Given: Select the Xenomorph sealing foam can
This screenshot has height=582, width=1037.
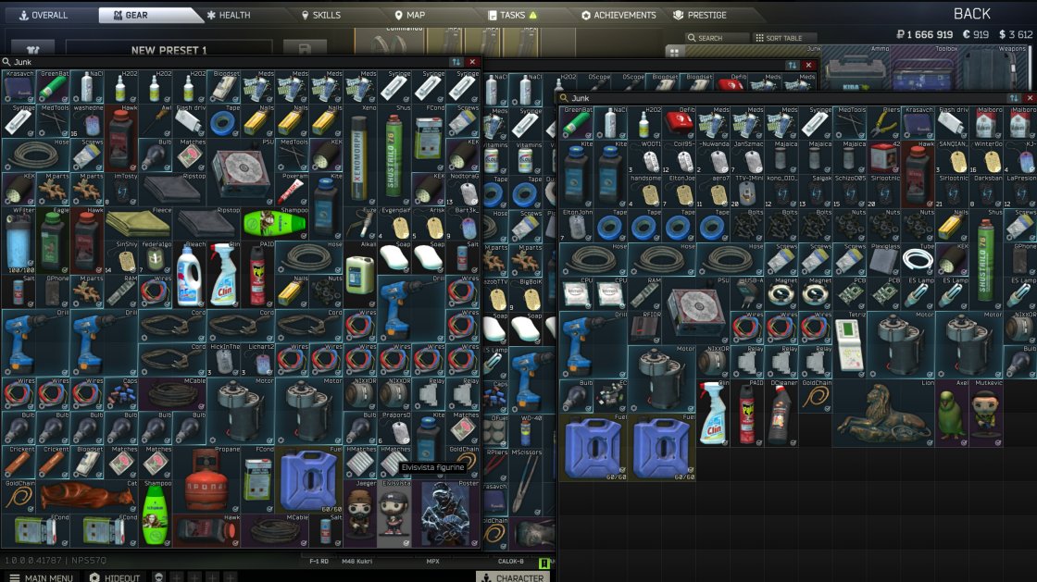Looking at the screenshot, I should [359, 155].
